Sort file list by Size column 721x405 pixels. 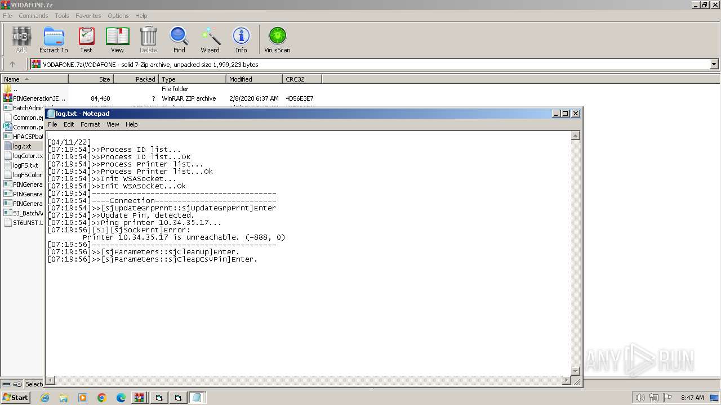(x=91, y=79)
